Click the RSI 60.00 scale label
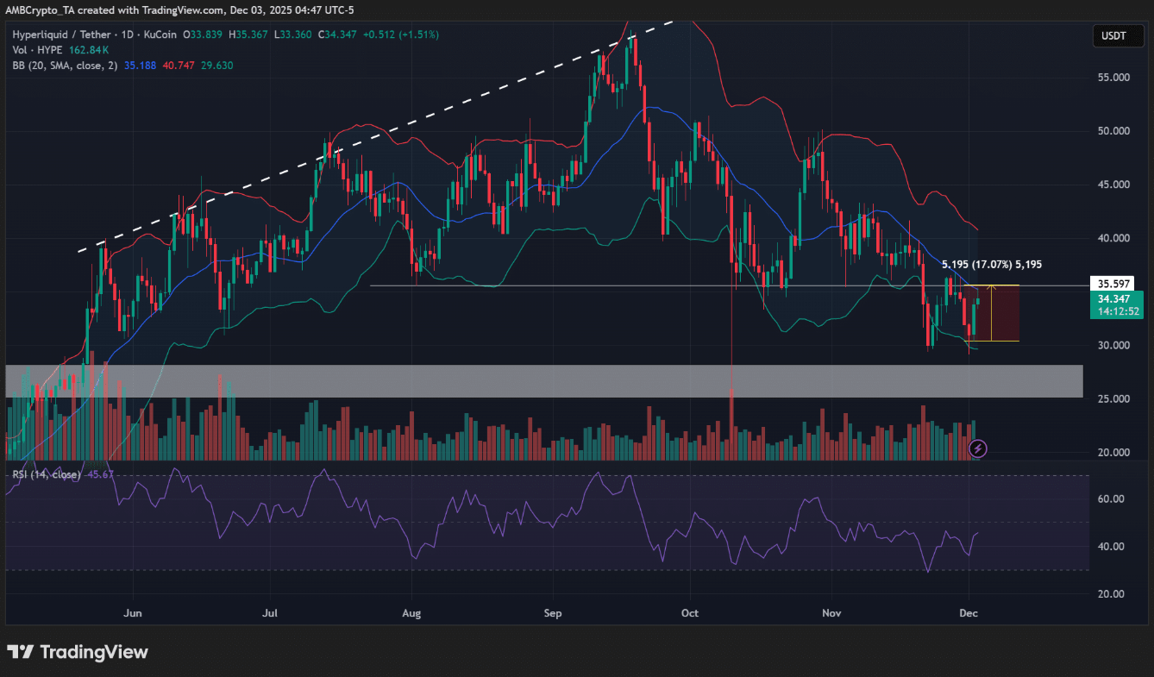 [x=1111, y=498]
